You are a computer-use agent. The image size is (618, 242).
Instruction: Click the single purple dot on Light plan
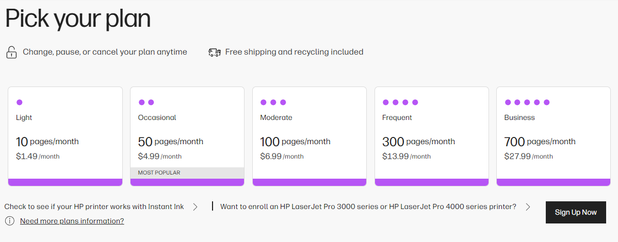pos(19,102)
